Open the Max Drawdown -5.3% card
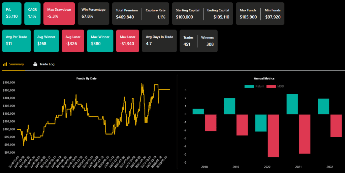 pyautogui.click(x=59, y=13)
